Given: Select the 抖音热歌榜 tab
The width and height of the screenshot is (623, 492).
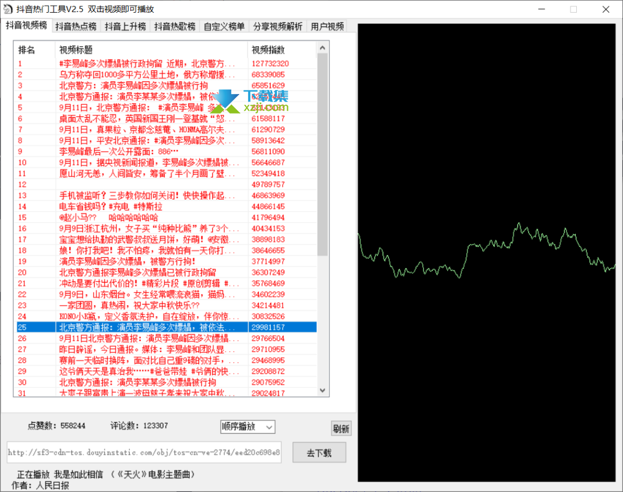Looking at the screenshot, I should [x=175, y=27].
